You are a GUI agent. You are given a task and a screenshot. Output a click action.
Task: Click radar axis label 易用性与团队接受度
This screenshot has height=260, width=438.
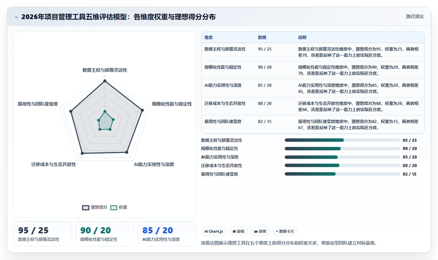click(38, 104)
